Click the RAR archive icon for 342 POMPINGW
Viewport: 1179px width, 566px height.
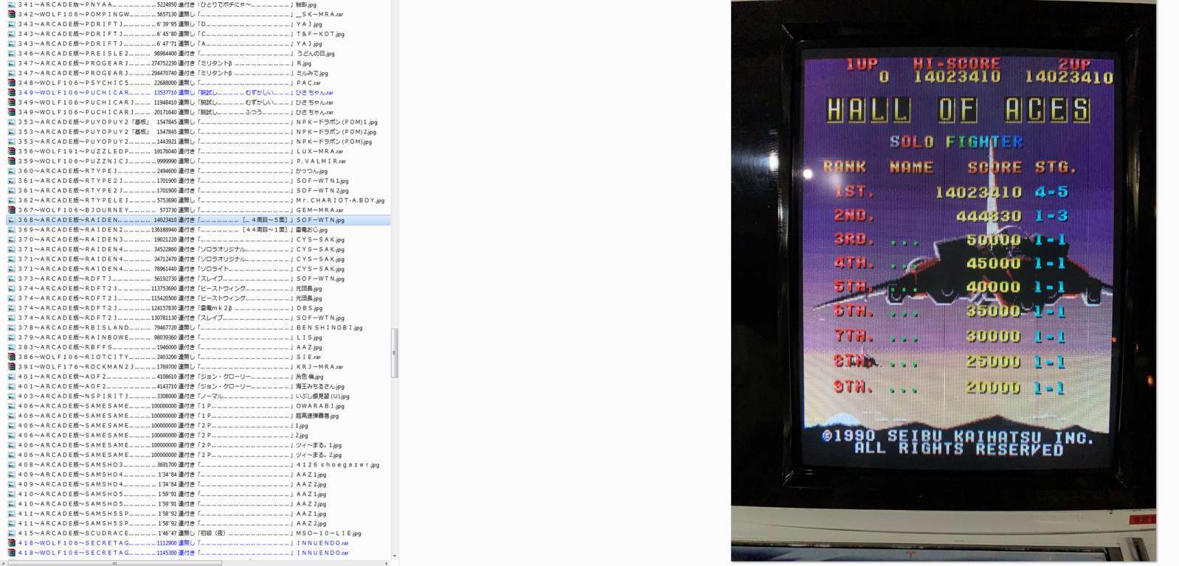click(x=11, y=14)
